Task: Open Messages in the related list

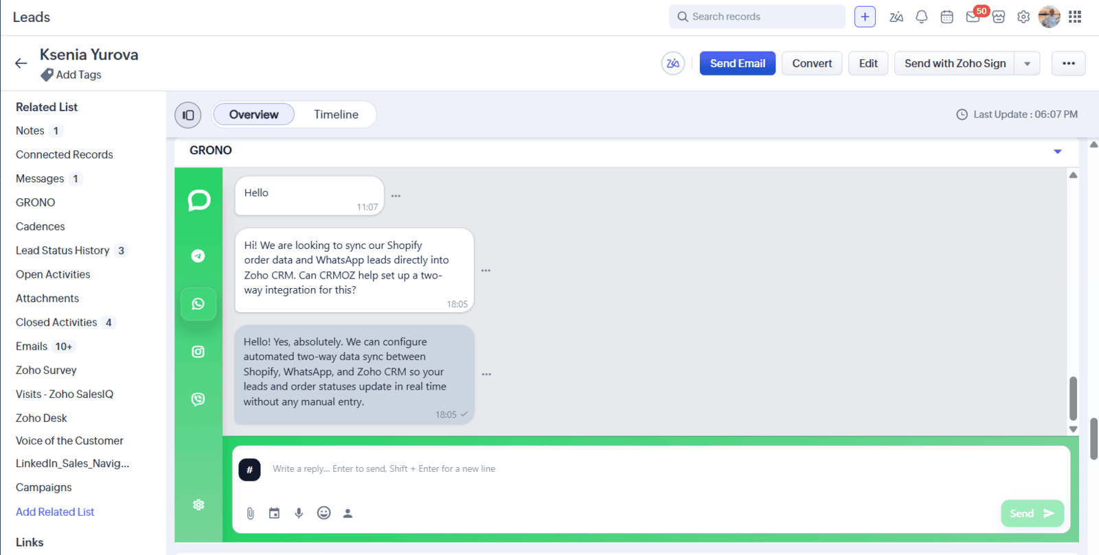Action: (x=40, y=179)
